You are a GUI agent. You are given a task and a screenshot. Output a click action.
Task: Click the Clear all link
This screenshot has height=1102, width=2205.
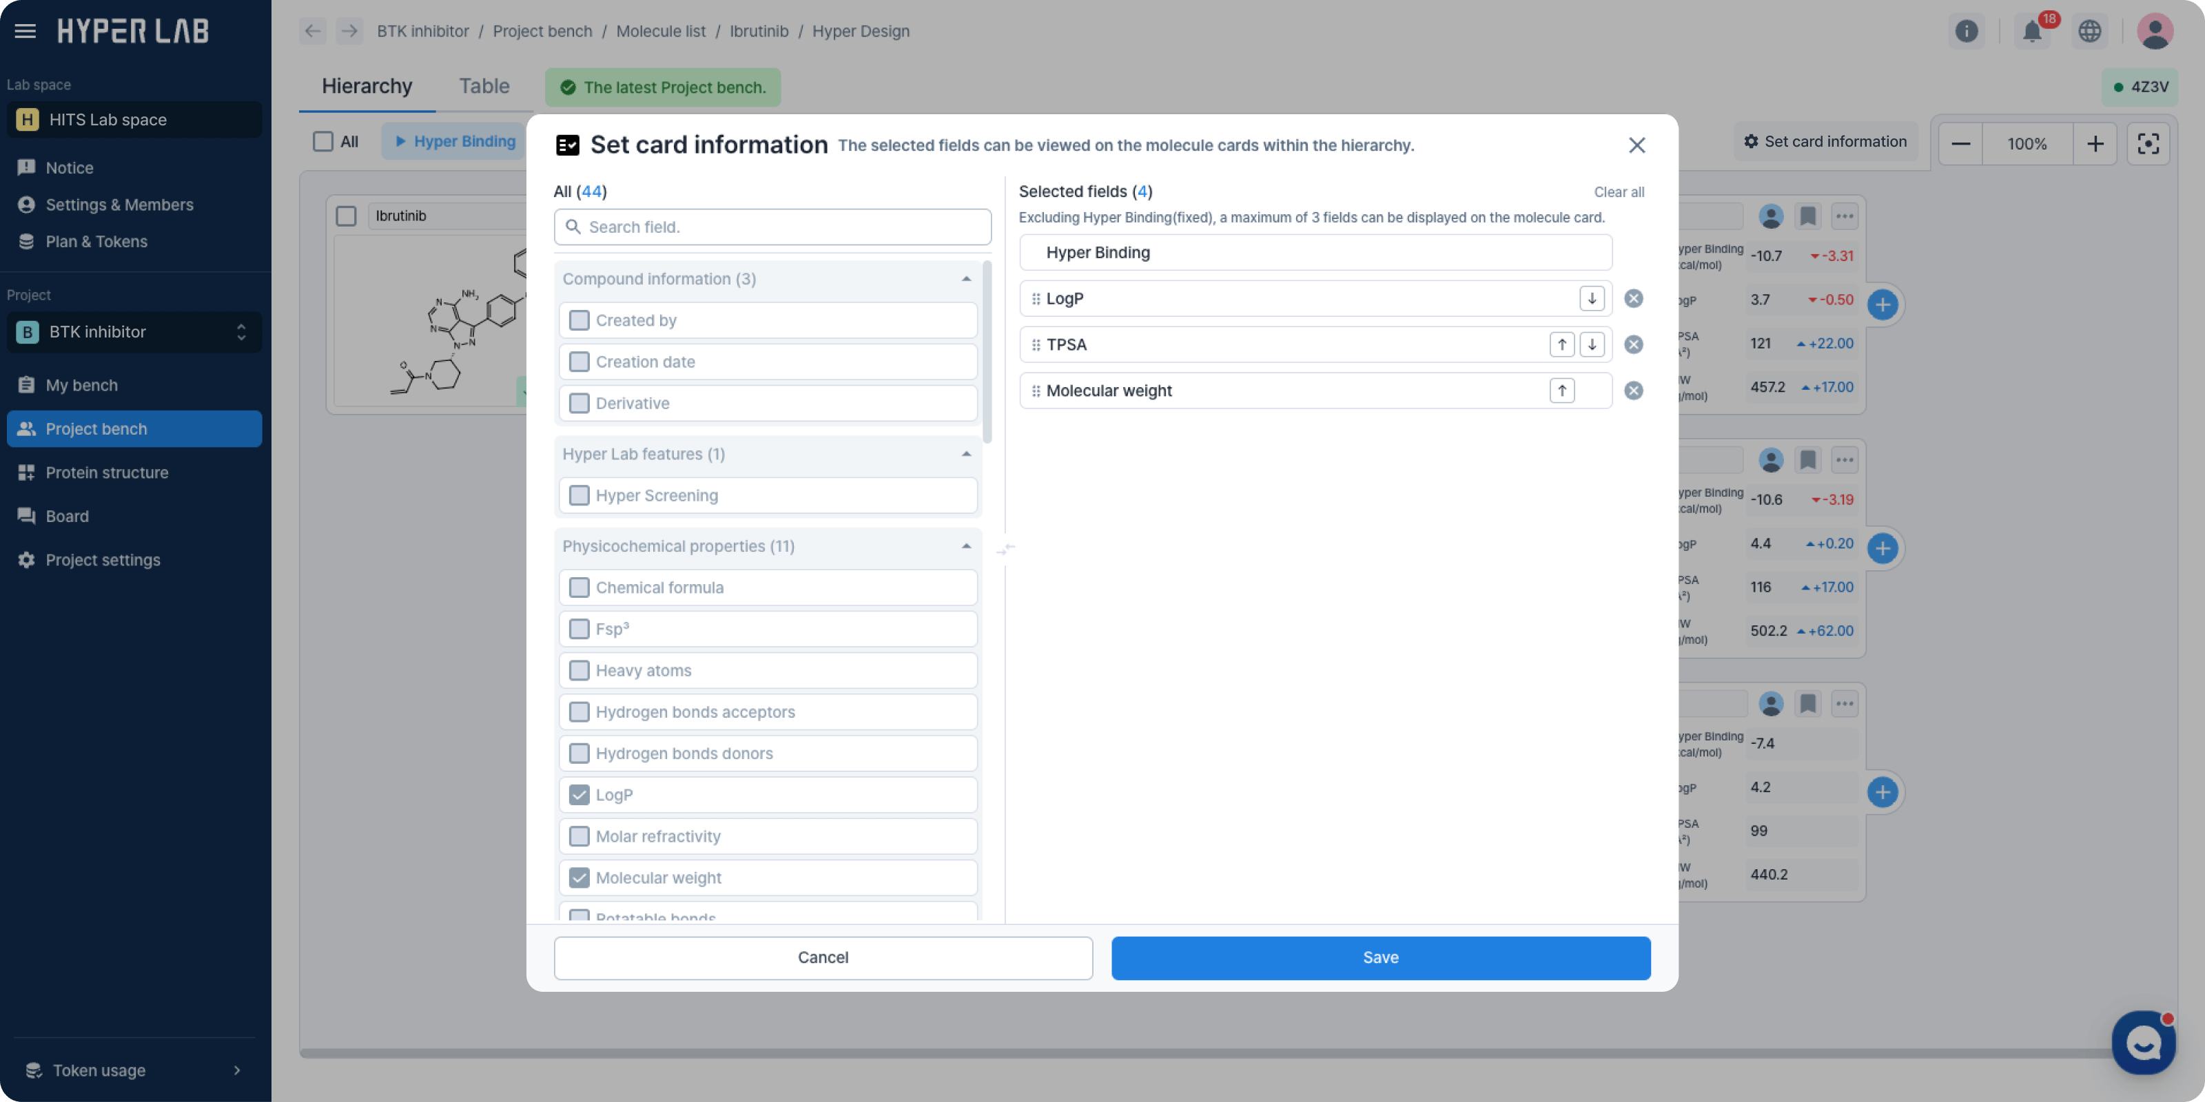click(1618, 193)
